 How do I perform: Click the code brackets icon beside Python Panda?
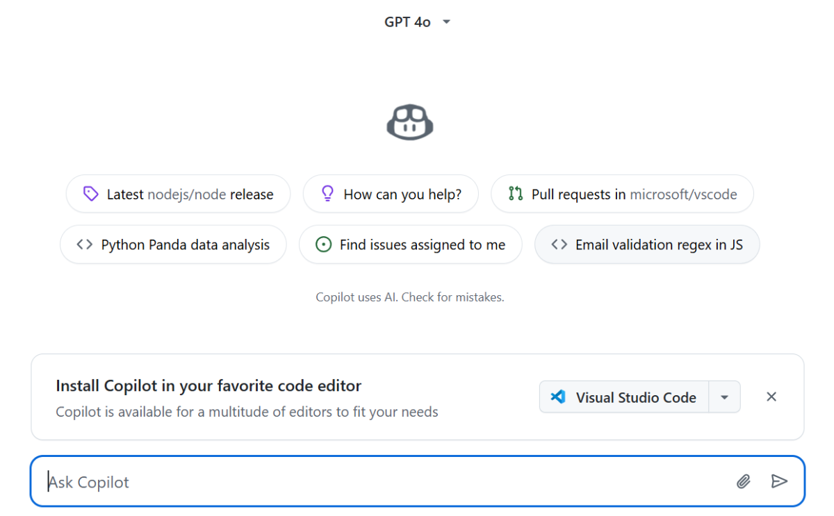[x=85, y=244]
